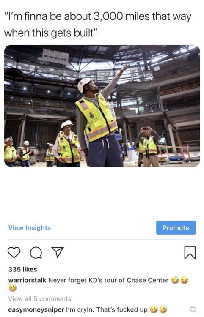Tap the quote text above the photo

click(x=97, y=24)
